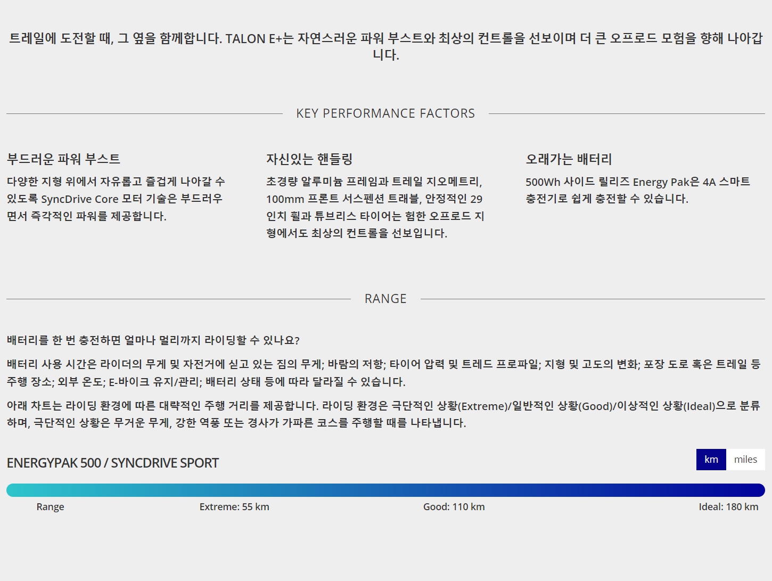
Task: Click the 500Wh Energy Pak description paragraph
Action: [x=638, y=190]
